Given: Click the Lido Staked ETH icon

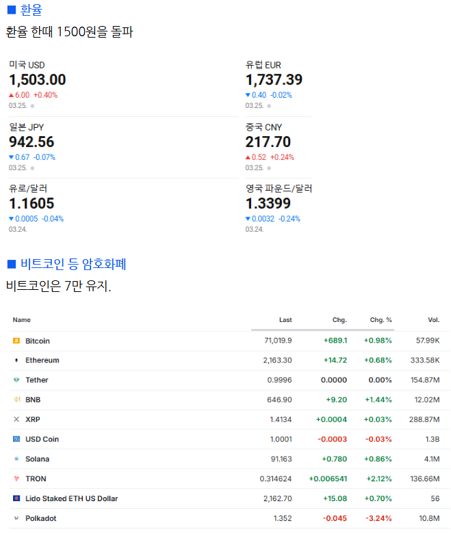Looking at the screenshot, I should pos(16,498).
